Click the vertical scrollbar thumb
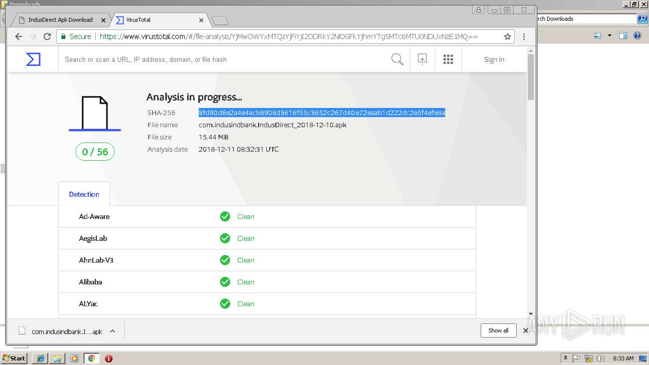Viewport: 649px width, 365px height. coord(531,77)
